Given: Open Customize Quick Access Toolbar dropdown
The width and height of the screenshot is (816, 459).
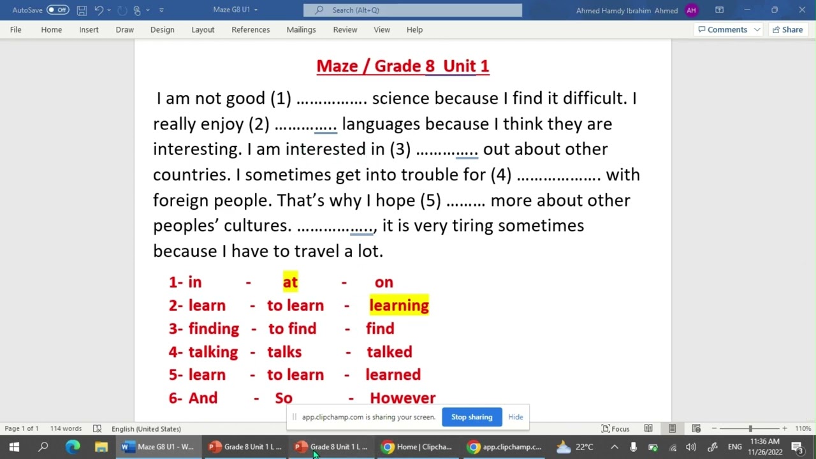Looking at the screenshot, I should pyautogui.click(x=161, y=10).
